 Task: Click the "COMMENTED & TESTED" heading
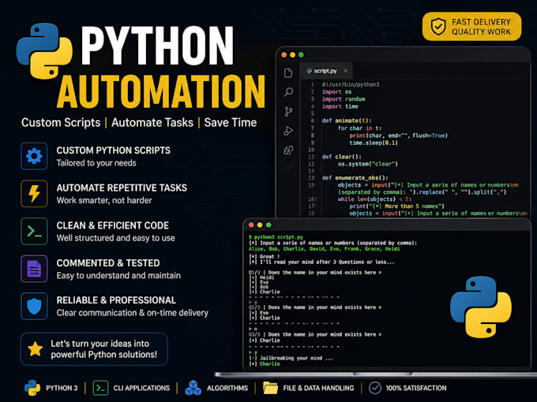point(108,262)
